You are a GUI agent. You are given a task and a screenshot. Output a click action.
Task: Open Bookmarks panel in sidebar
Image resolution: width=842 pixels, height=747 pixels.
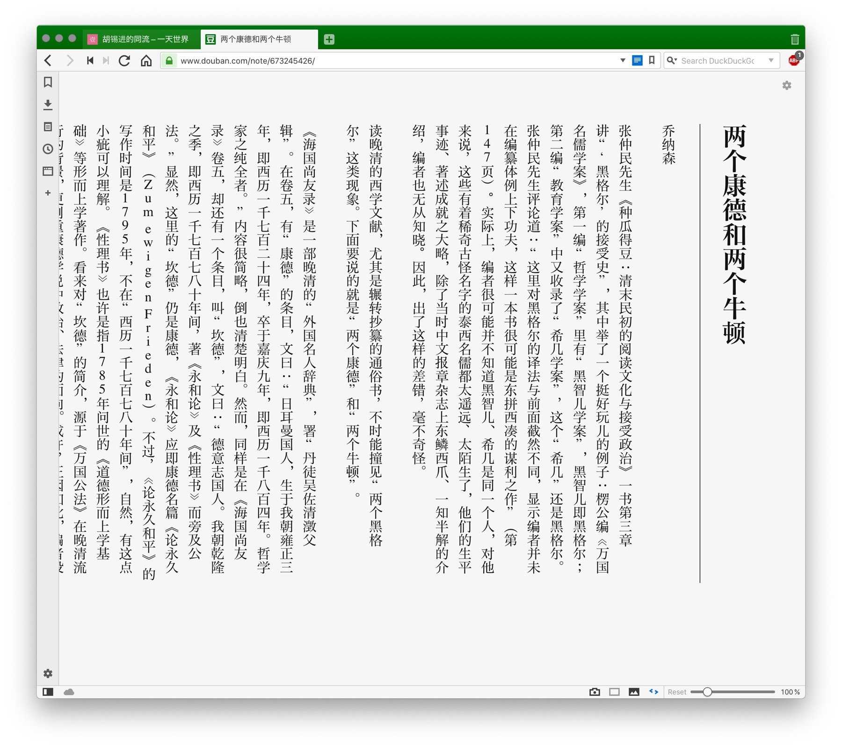coord(48,82)
